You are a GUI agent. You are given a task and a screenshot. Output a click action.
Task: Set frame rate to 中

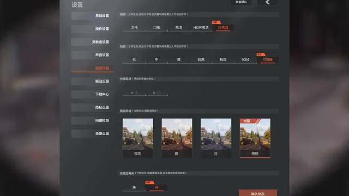pos(157,59)
